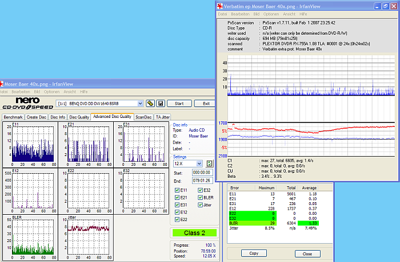Click the green E22 result row
Screen dimensions: 400x262
(x=253, y=214)
